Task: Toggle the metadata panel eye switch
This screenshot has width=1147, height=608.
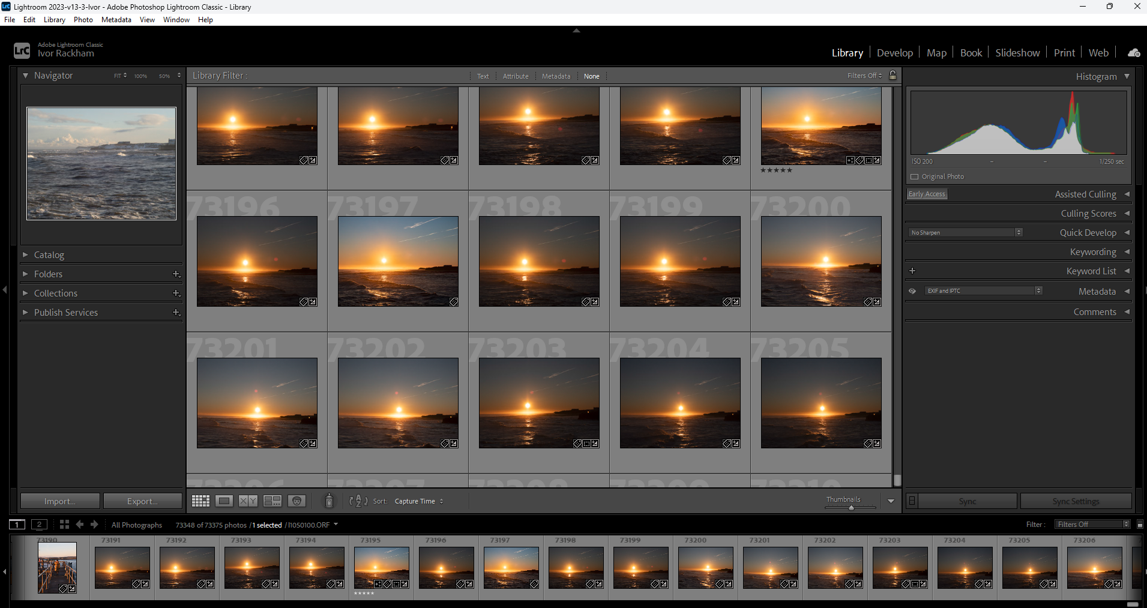Action: [912, 290]
